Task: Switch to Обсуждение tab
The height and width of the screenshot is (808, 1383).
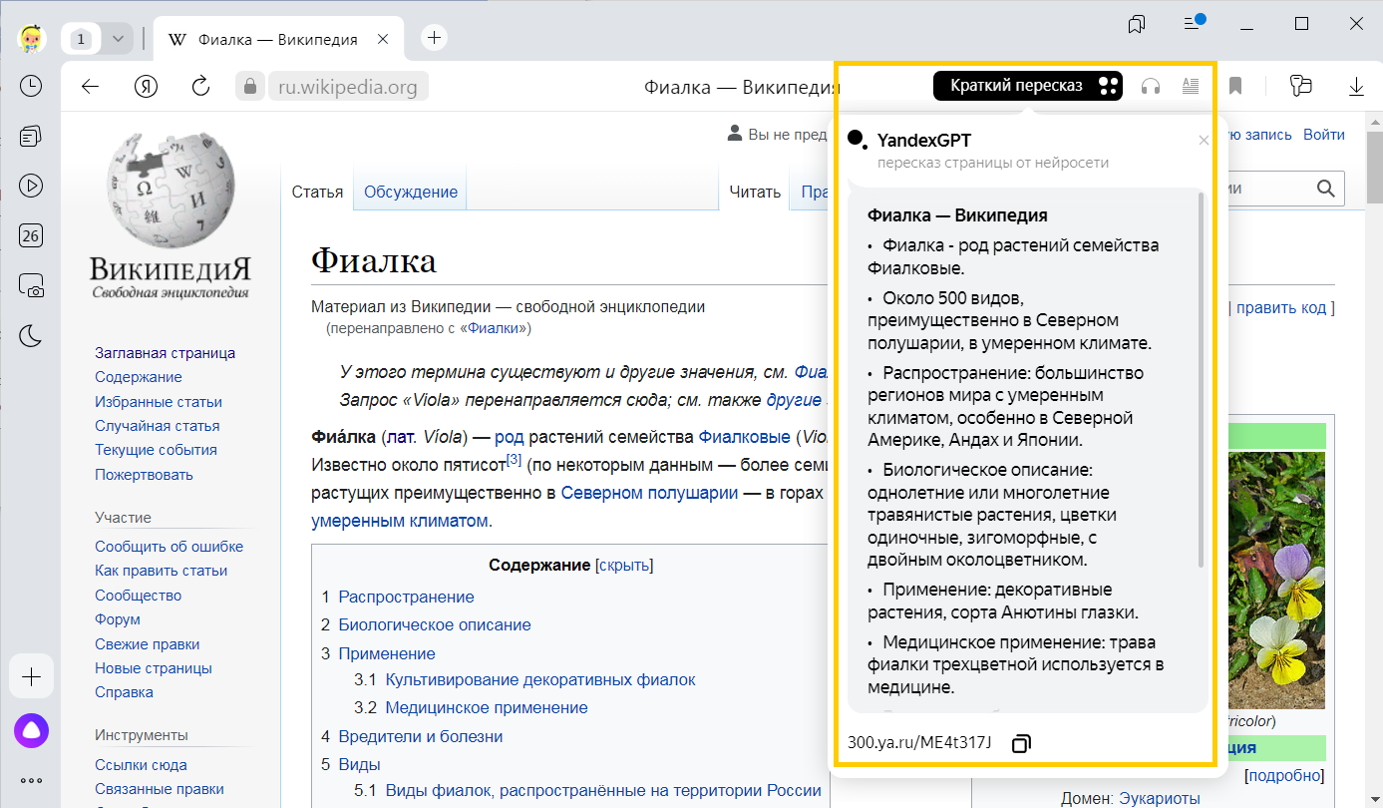Action: [411, 192]
